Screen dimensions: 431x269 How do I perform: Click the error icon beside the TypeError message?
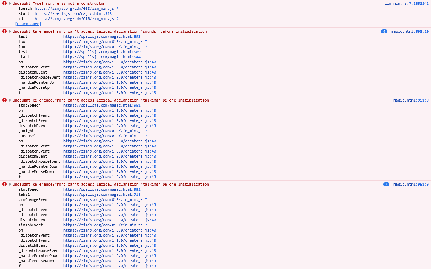tap(4, 3)
